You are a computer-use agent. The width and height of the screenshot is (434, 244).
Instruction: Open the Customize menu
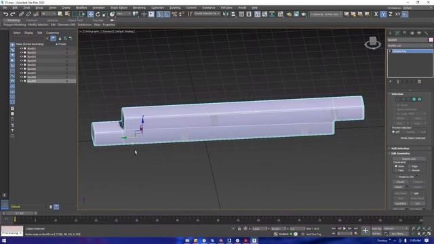click(x=157, y=7)
